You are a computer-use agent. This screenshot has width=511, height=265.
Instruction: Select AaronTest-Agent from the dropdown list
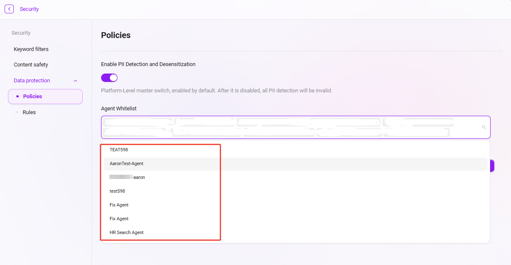coord(295,164)
